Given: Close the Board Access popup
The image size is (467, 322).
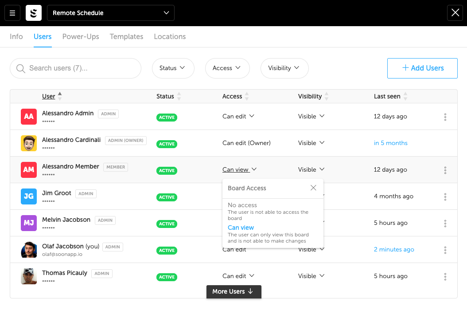Looking at the screenshot, I should pos(313,188).
